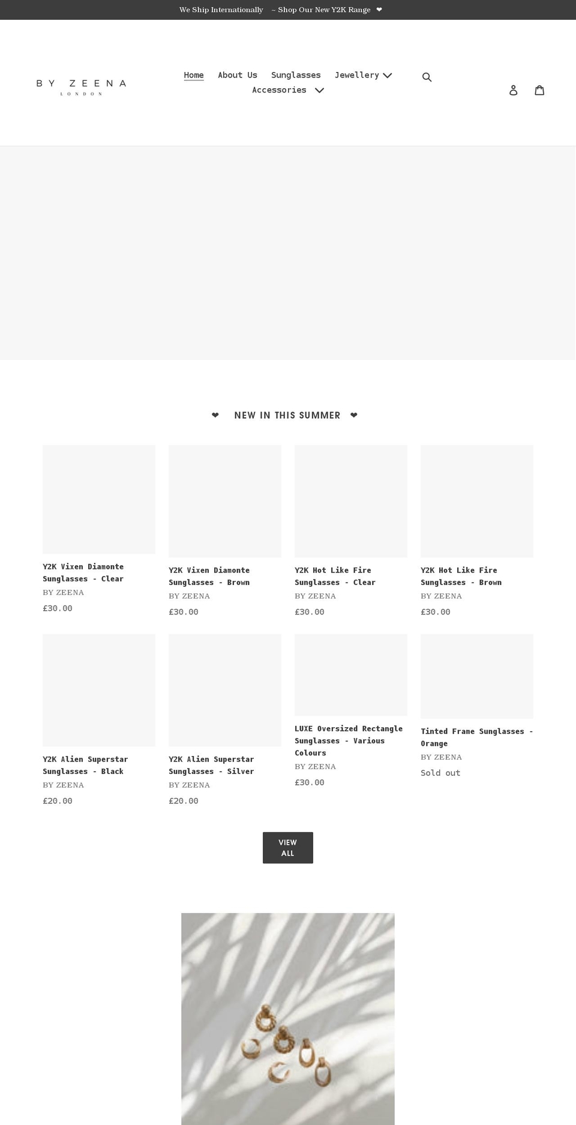Expand the Accessories dropdown menu
The height and width of the screenshot is (1125, 576).
280,90
